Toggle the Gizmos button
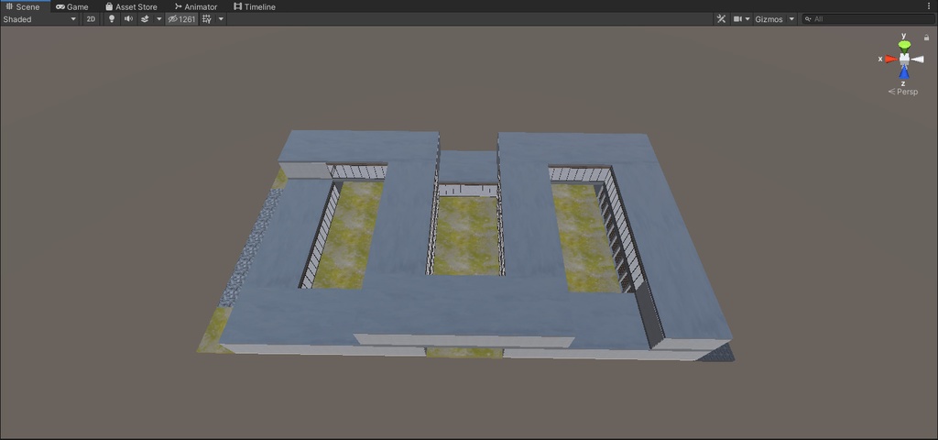This screenshot has width=938, height=440. [769, 19]
